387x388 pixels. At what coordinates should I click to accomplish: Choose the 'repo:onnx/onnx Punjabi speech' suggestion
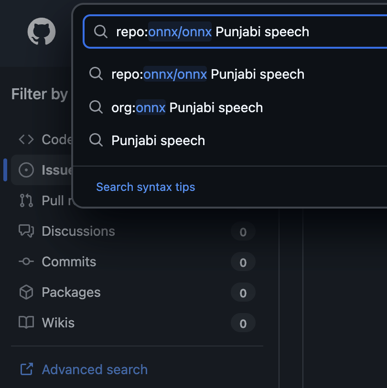tap(208, 74)
